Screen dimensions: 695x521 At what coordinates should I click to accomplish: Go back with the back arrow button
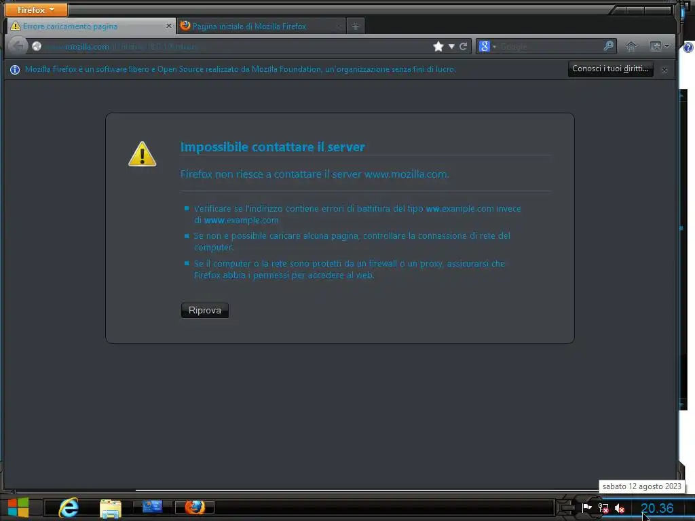pyautogui.click(x=18, y=45)
